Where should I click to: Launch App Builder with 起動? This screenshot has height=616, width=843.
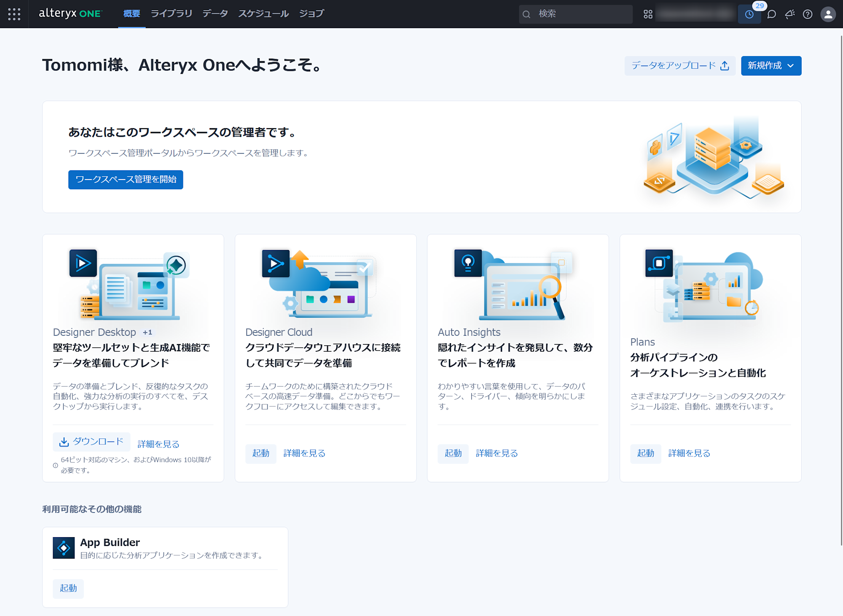tap(68, 589)
